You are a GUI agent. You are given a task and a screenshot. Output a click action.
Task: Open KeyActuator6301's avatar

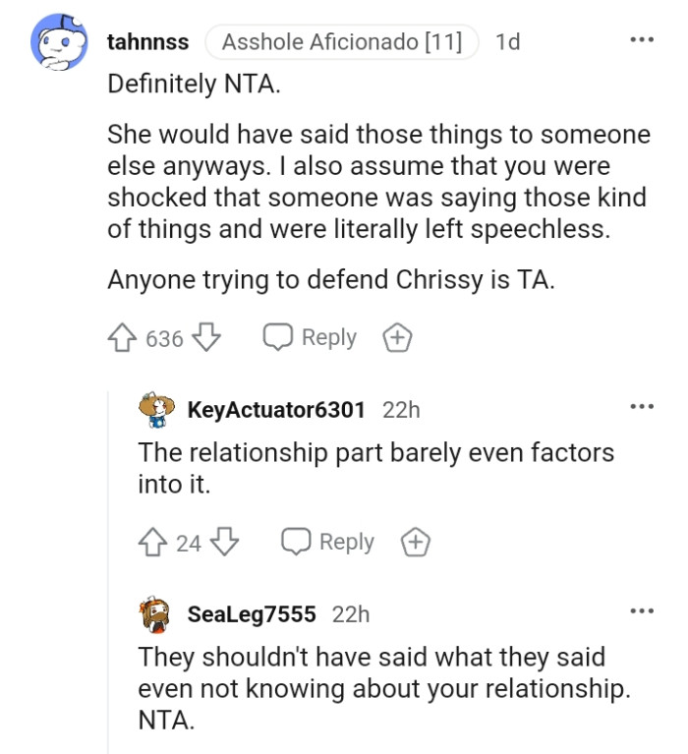coord(156,410)
